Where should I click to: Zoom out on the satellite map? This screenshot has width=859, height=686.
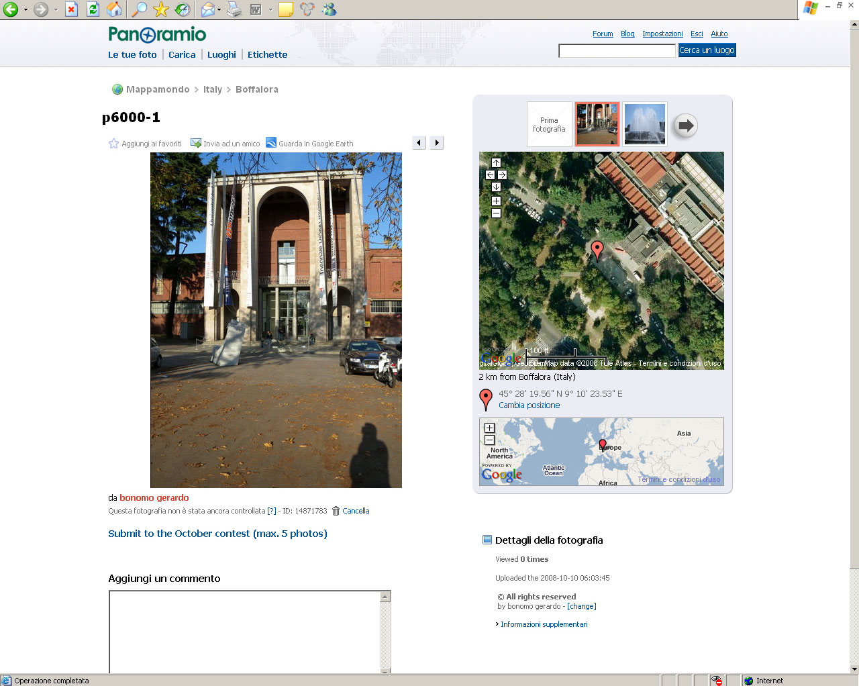(x=496, y=213)
